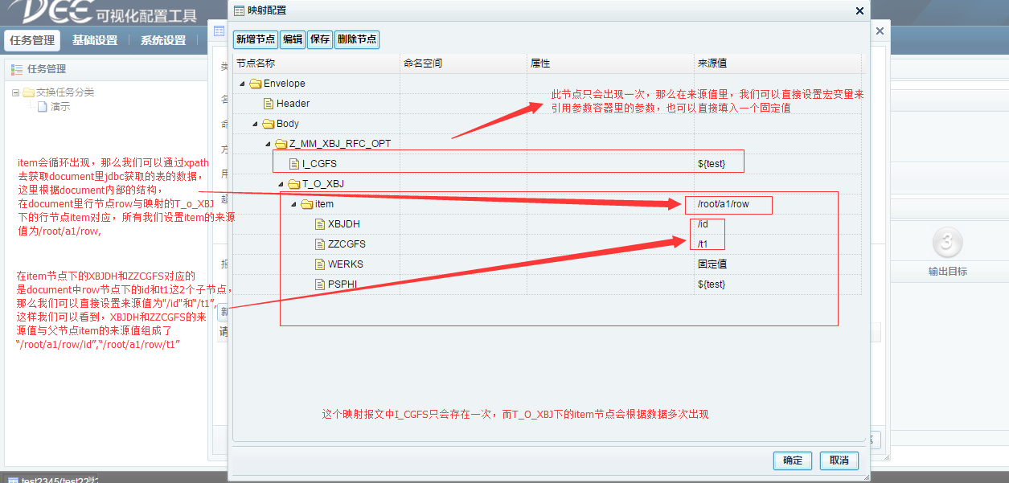Click I_CGFS source value ${test}

[x=712, y=164]
